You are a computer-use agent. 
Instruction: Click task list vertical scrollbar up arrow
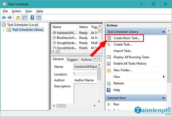pyautogui.click(x=100, y=26)
